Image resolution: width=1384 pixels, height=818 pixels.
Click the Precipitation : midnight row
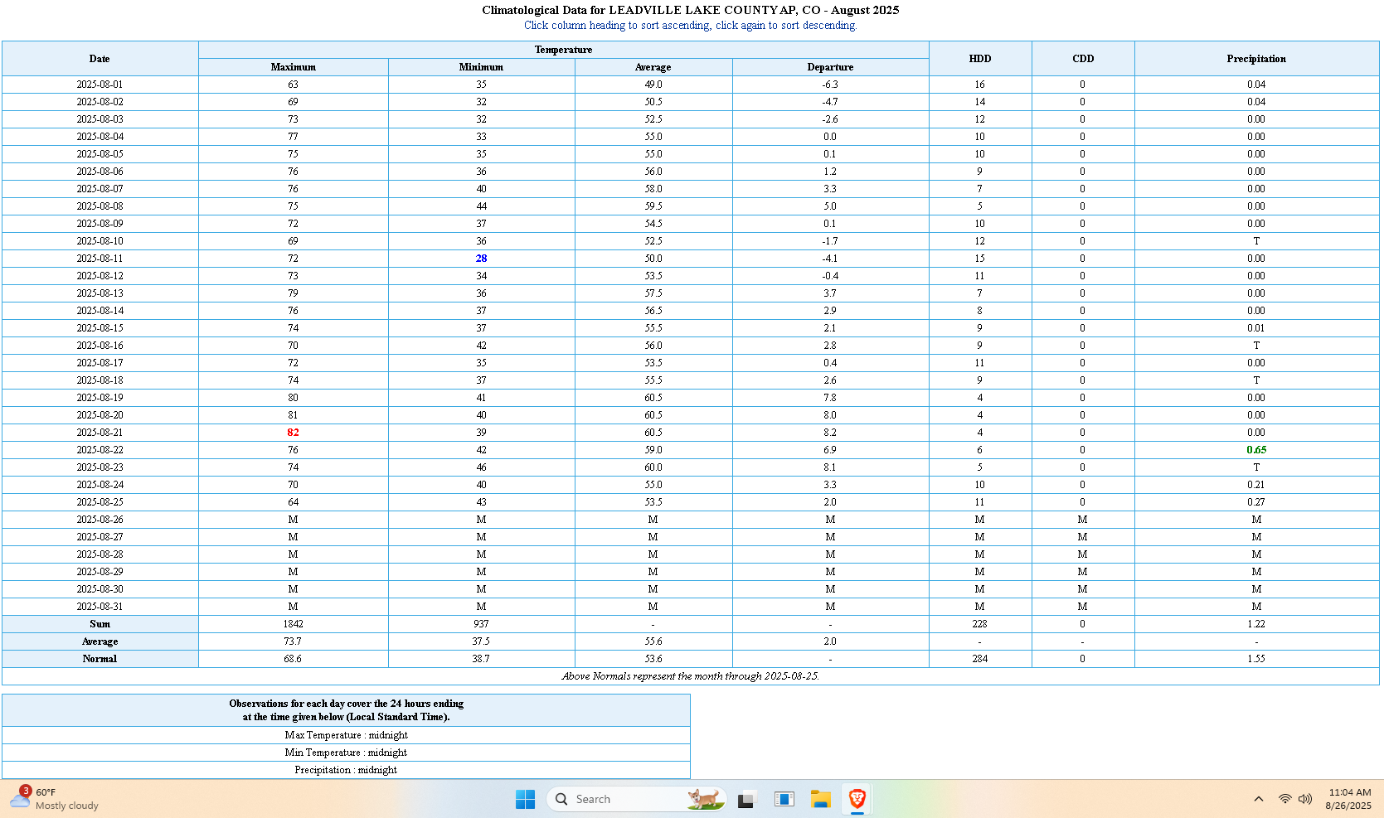[346, 770]
